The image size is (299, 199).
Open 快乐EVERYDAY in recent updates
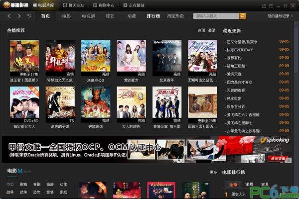(x=240, y=50)
